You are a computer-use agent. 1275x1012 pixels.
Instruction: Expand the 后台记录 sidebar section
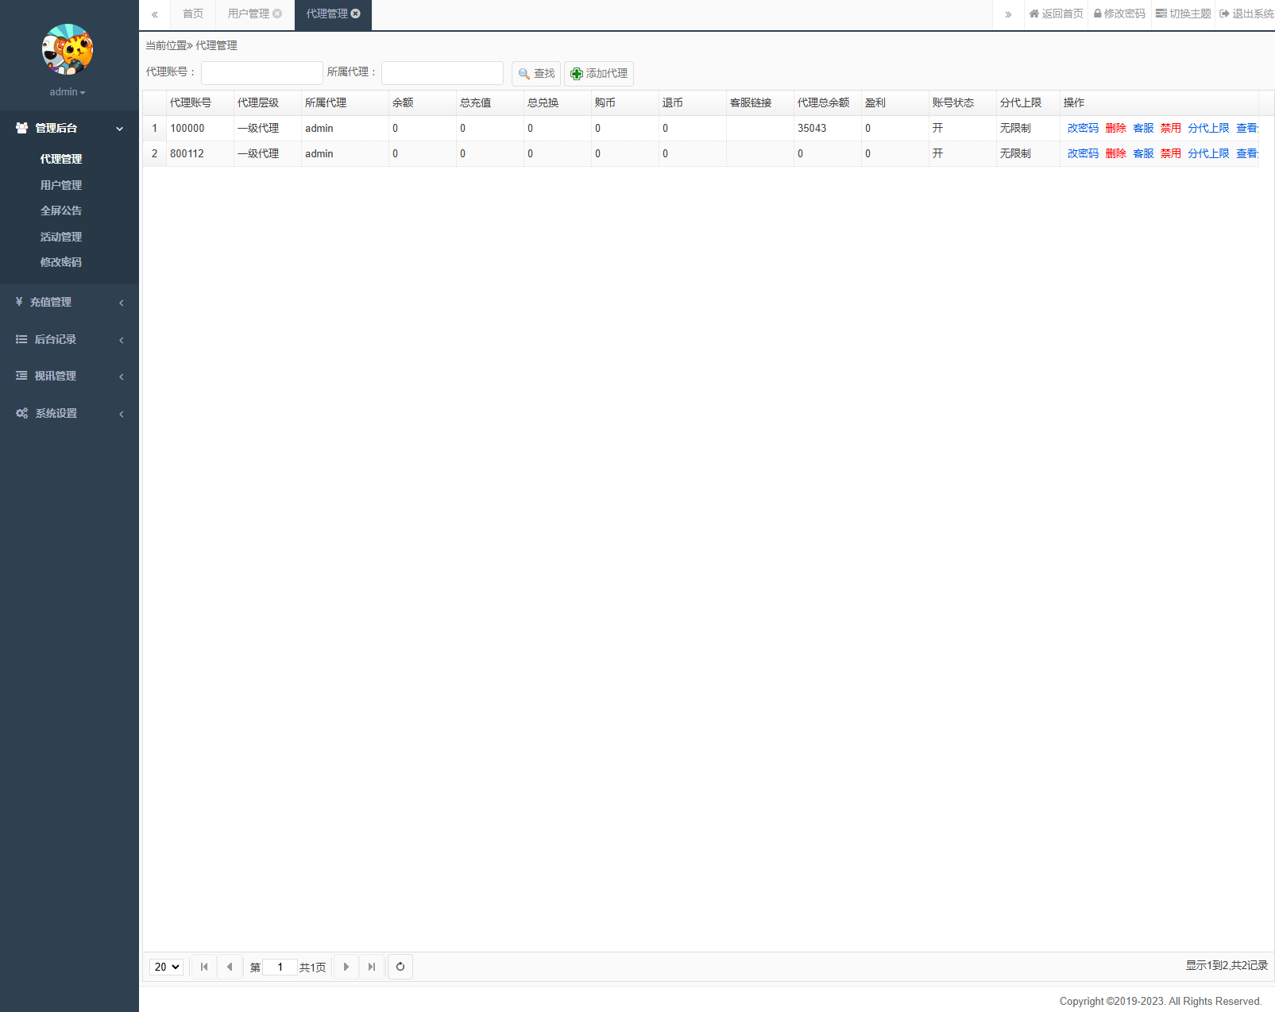tap(69, 339)
